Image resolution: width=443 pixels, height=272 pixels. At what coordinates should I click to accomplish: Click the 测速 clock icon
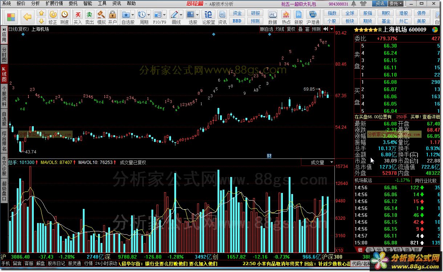tap(64, 15)
